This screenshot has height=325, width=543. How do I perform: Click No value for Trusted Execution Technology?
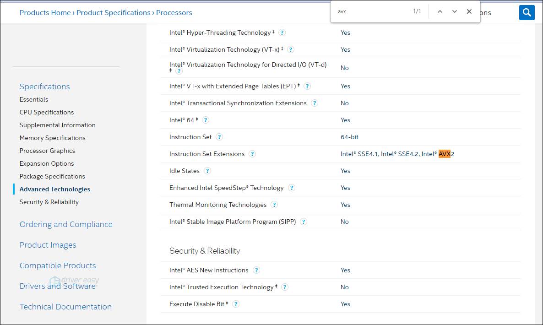(345, 287)
